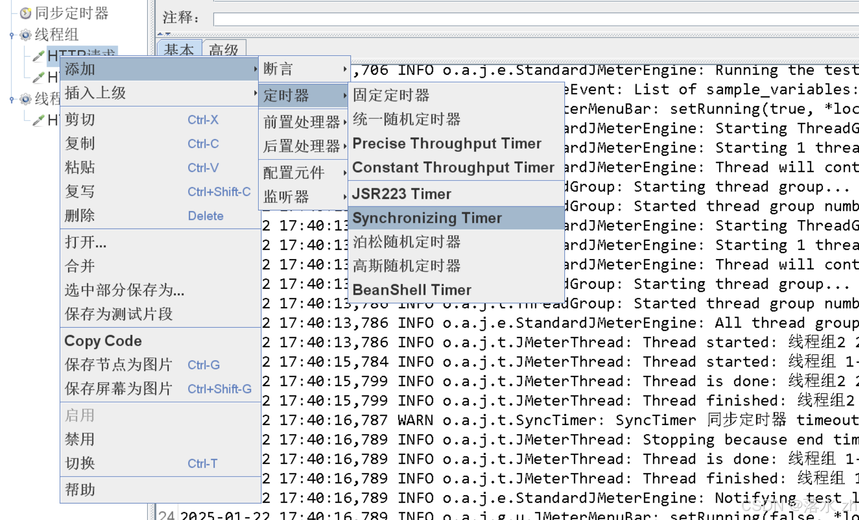The width and height of the screenshot is (859, 520).
Task: Expand the 断言 submenu
Action: click(x=304, y=69)
